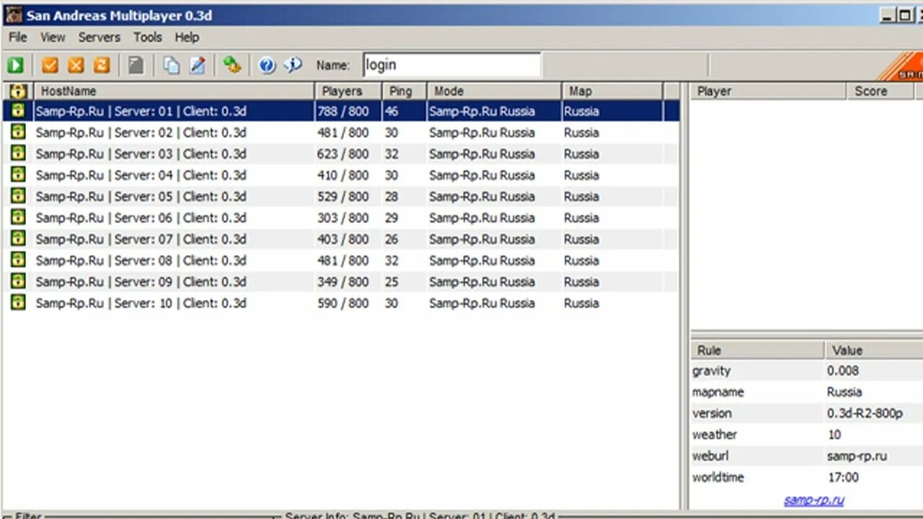Select Samp-Rp.Ru Server: 03 hostname
Image resolution: width=923 pixels, height=519 pixels.
click(x=141, y=154)
